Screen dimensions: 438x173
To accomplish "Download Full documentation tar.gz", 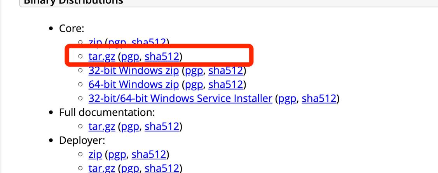I will [x=102, y=126].
